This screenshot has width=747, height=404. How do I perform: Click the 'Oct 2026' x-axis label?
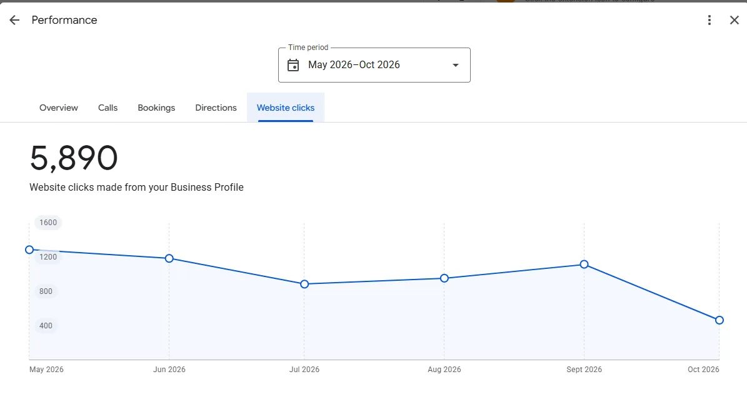703,369
